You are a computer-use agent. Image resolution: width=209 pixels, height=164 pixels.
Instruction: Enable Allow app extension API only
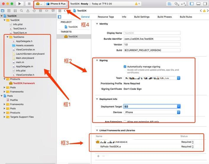pos(125,122)
